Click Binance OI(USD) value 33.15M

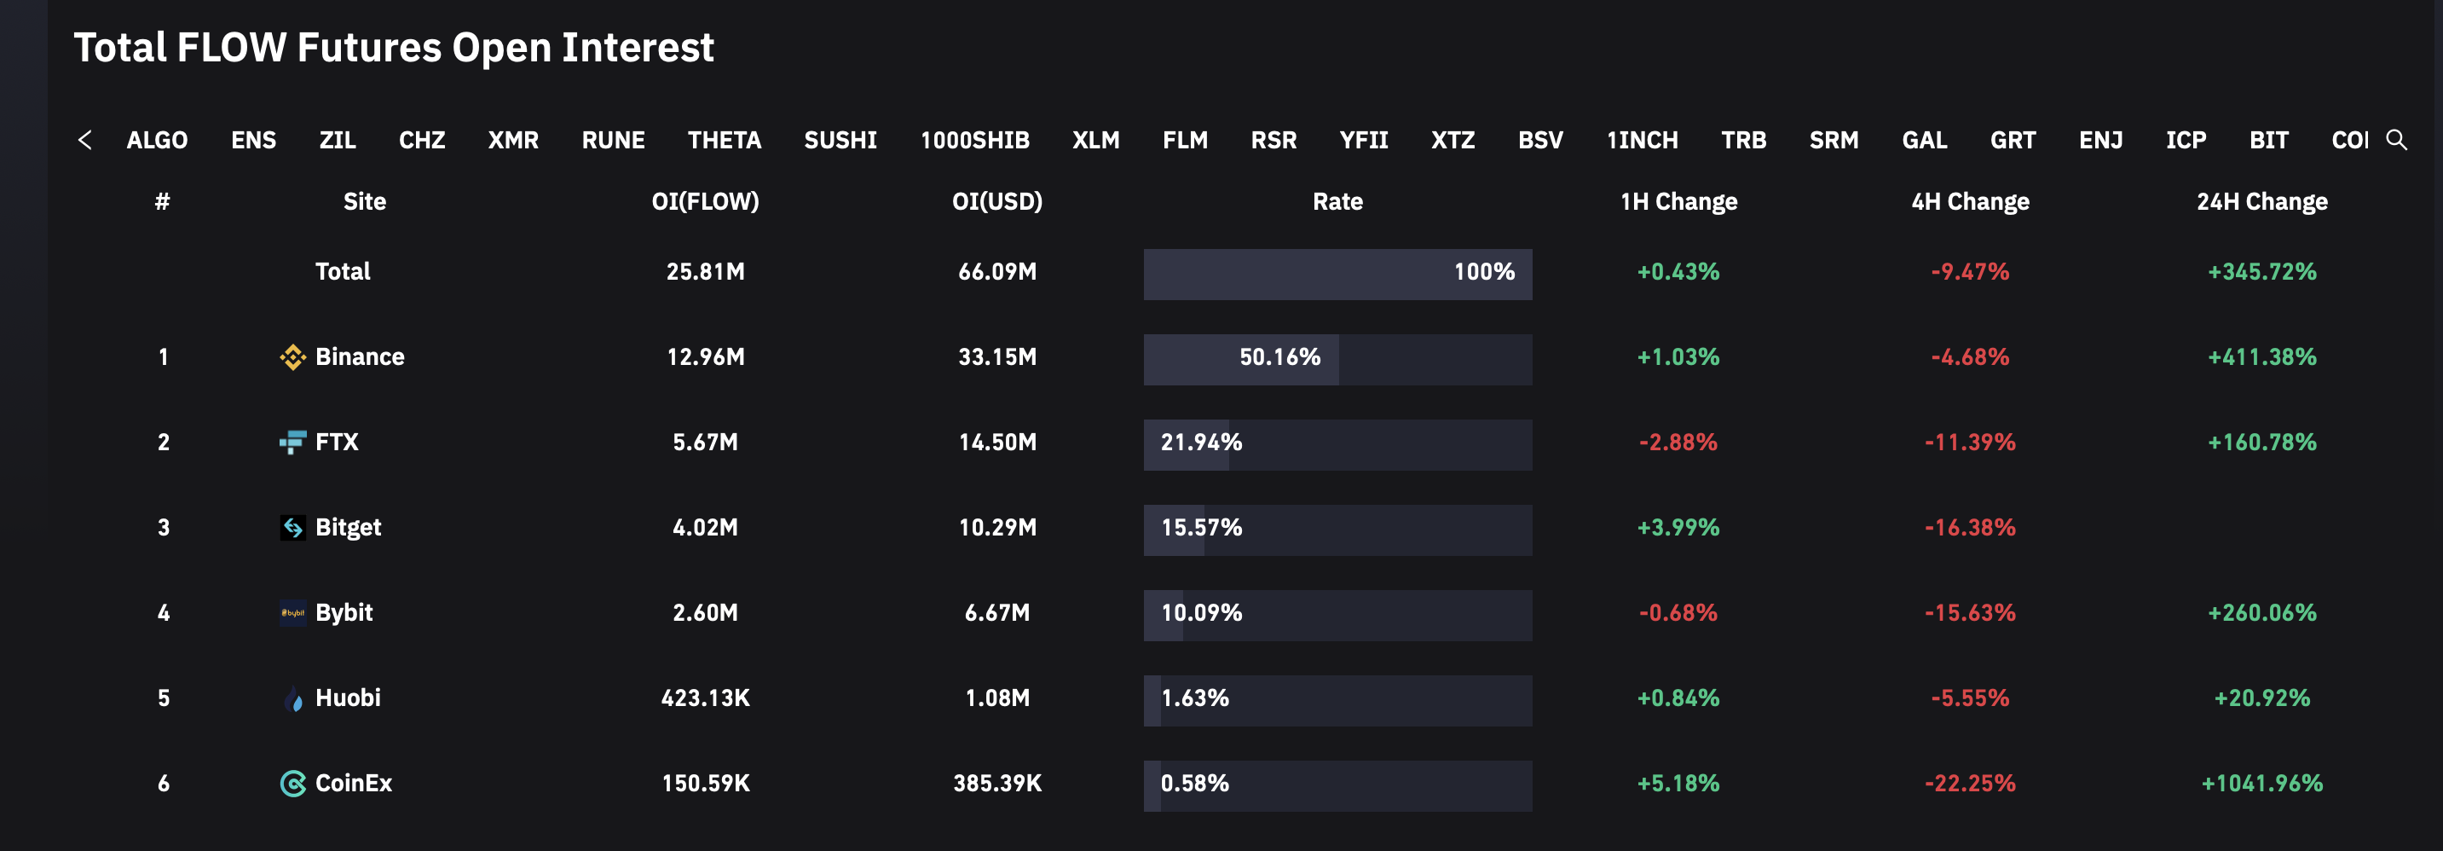(996, 357)
